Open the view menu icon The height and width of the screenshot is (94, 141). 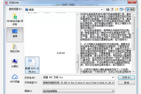(x=122, y=9)
